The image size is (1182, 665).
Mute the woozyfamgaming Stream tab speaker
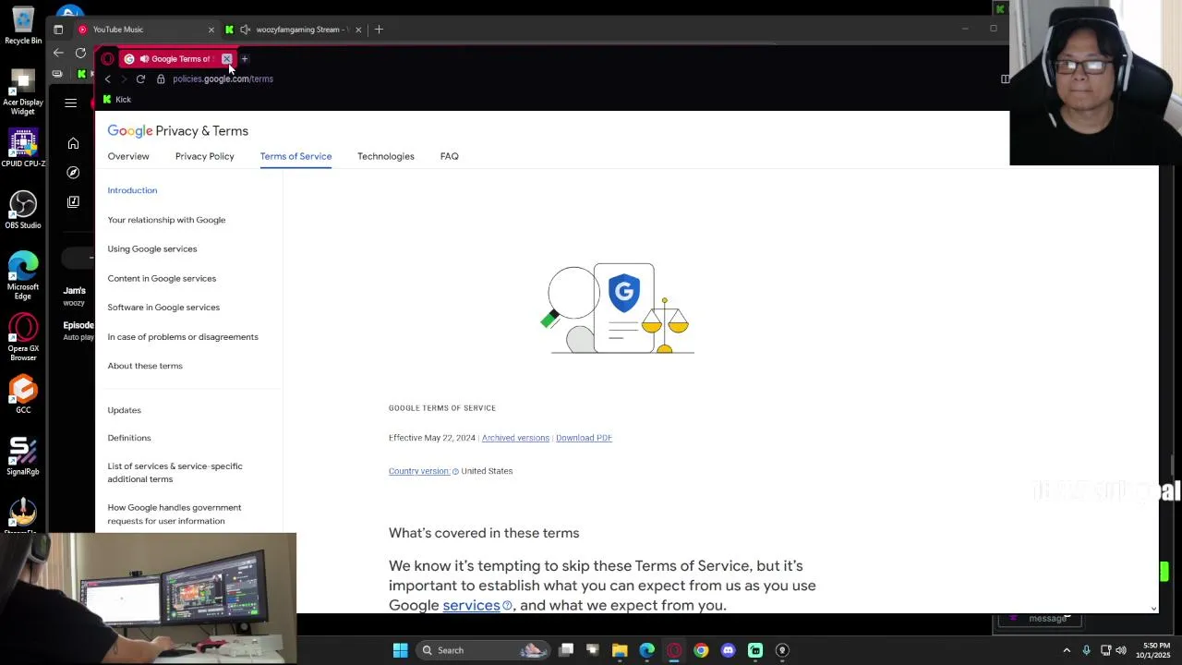click(245, 30)
